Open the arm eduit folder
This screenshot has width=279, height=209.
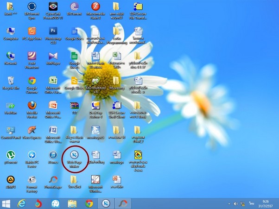pos(117,11)
